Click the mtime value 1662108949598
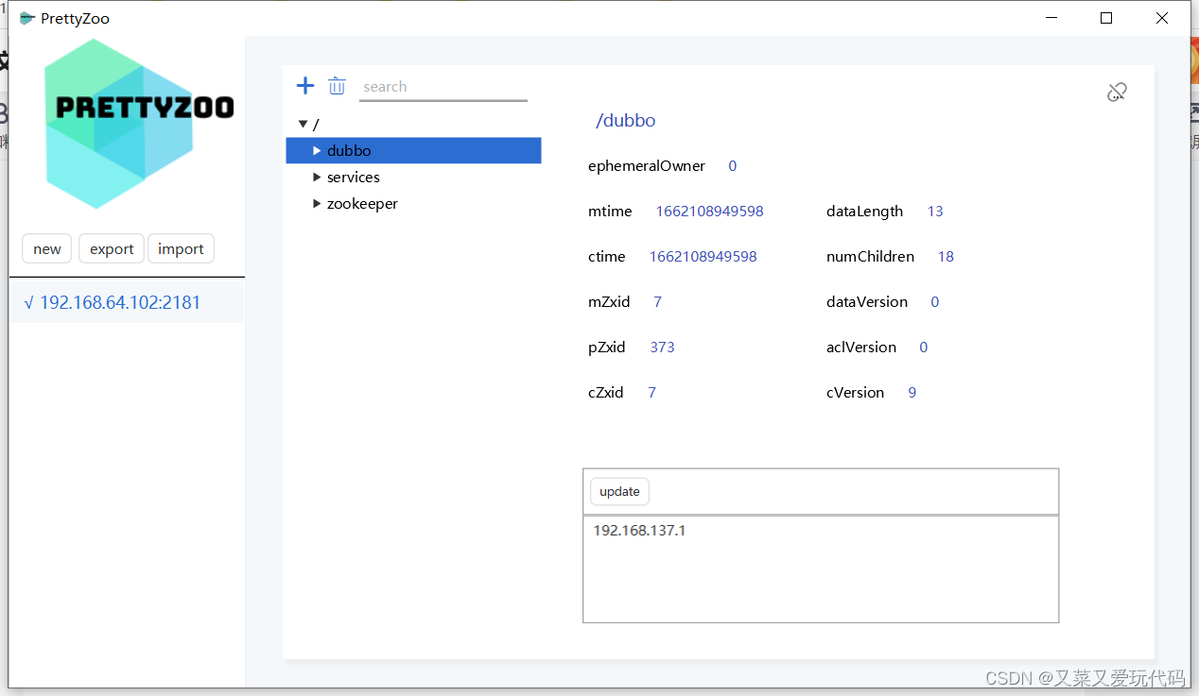The width and height of the screenshot is (1199, 696). [709, 211]
